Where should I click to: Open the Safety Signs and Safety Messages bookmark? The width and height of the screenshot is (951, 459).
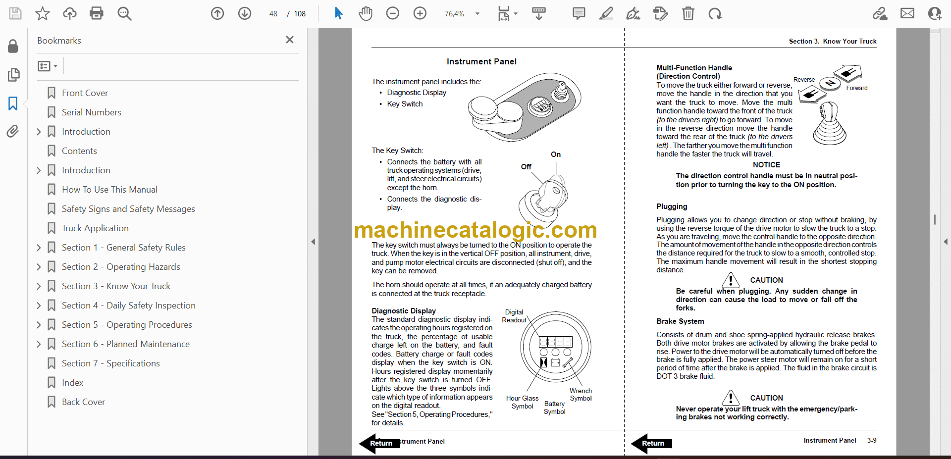coord(128,209)
